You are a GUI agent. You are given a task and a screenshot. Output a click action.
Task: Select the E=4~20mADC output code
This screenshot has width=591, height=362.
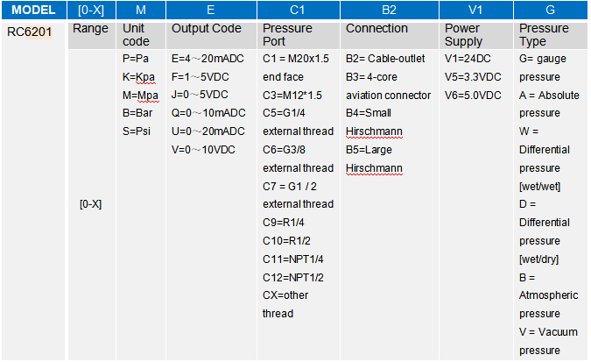click(208, 59)
